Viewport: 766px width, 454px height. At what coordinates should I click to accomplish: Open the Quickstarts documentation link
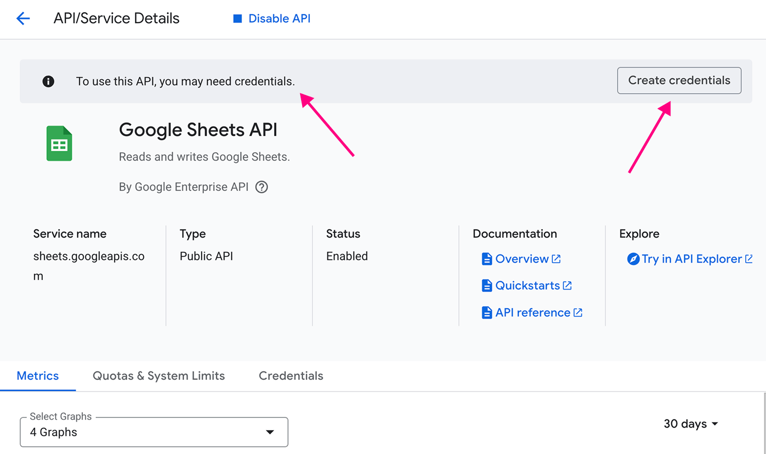point(527,285)
